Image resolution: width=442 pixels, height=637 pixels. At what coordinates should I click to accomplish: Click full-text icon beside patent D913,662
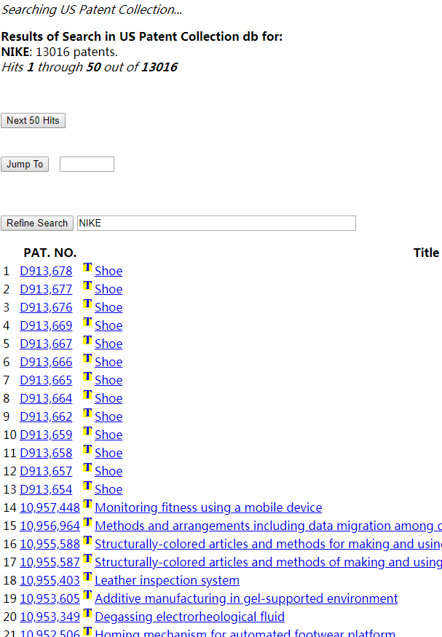pos(87,414)
